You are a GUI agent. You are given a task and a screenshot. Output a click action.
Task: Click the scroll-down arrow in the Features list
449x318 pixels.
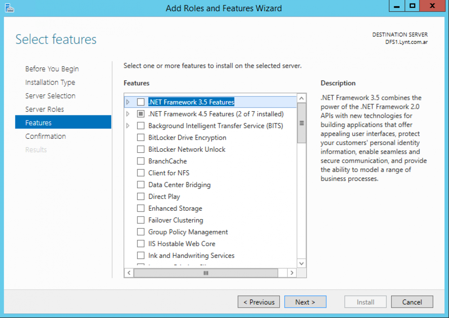tap(301, 264)
